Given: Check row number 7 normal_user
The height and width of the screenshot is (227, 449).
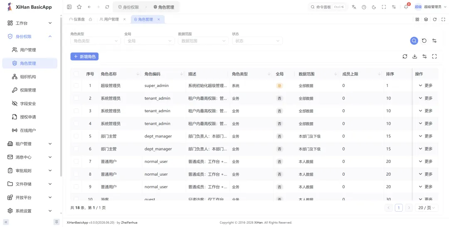Looking at the screenshot, I should [76, 162].
